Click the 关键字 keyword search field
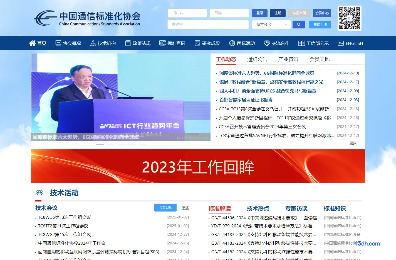The width and height of the screenshot is (396, 260). tap(208, 25)
